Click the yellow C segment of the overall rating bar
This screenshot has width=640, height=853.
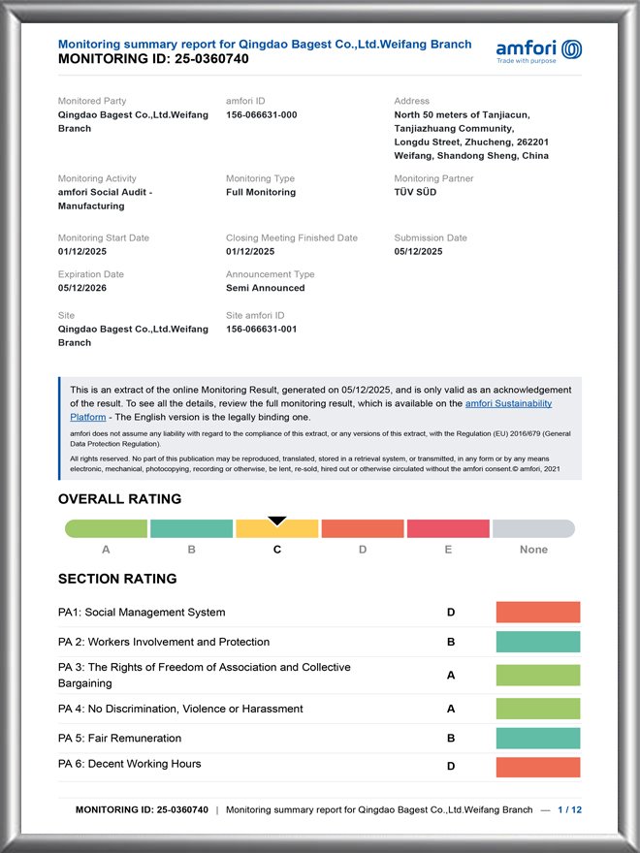click(x=277, y=530)
